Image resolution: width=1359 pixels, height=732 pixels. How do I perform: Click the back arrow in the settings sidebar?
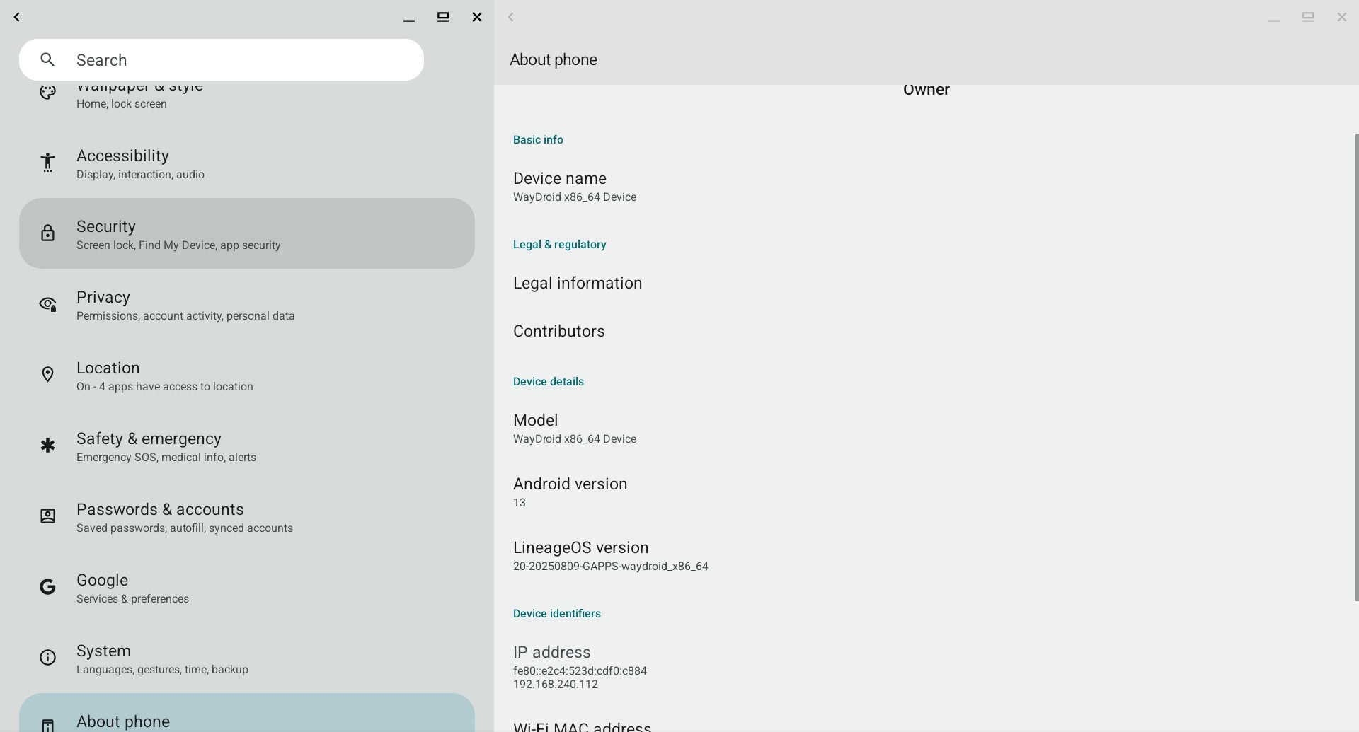(x=16, y=17)
